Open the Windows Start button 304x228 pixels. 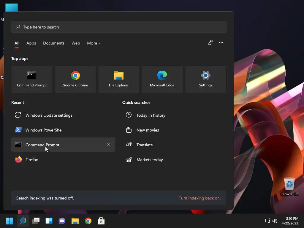pyautogui.click(x=10, y=221)
